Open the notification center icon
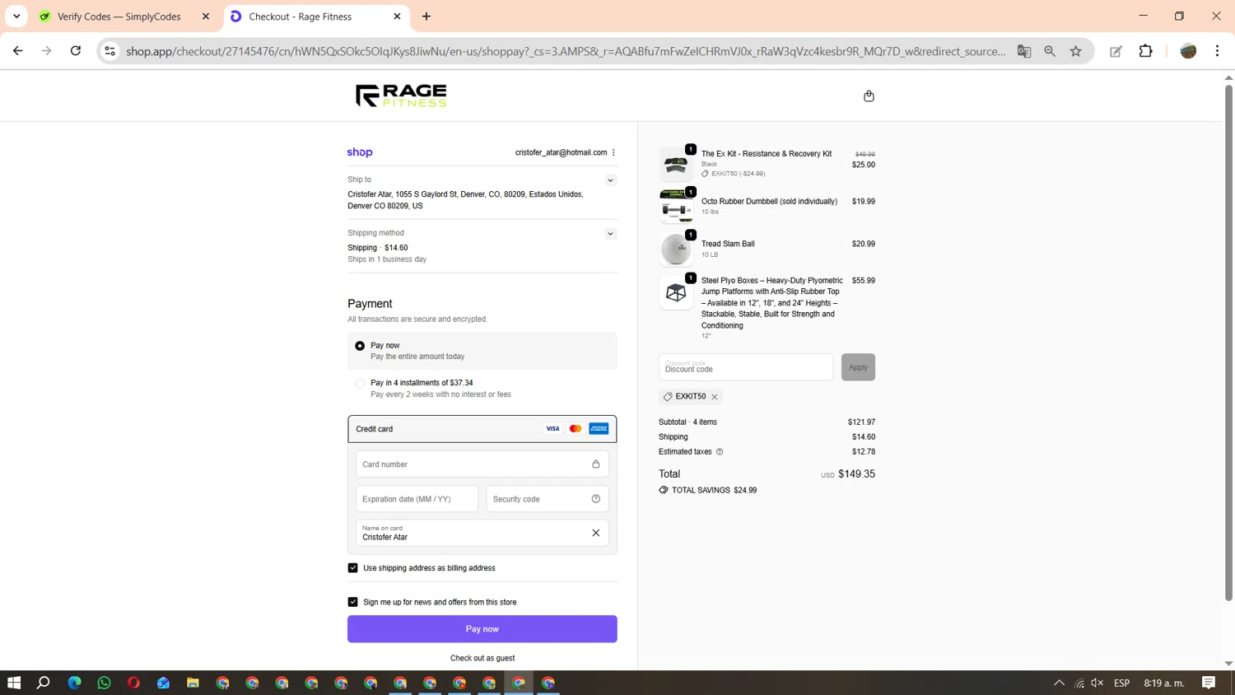 click(x=1209, y=683)
